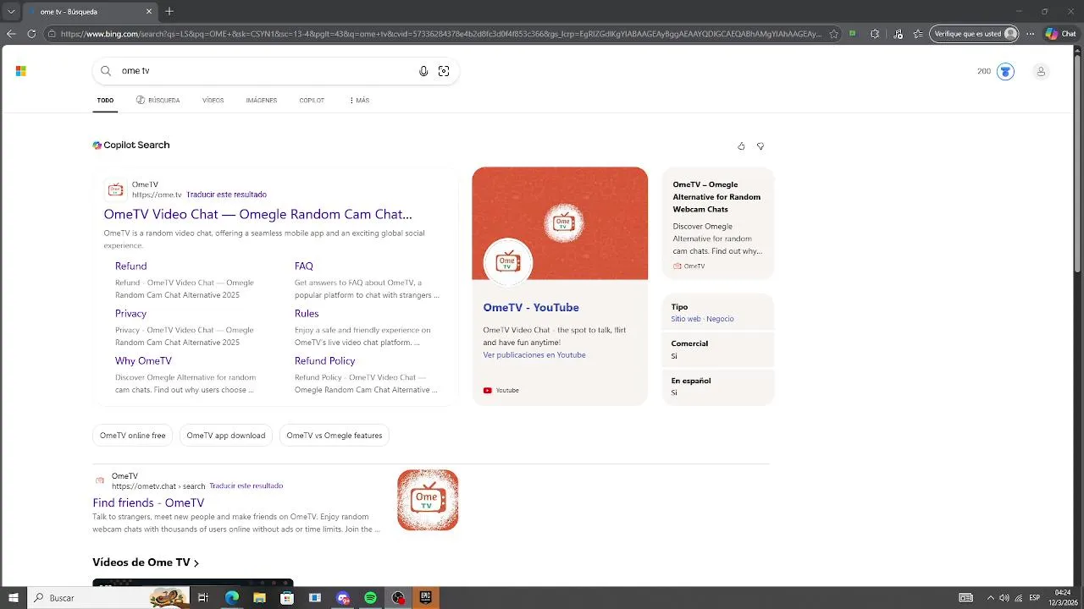1084x609 pixels.
Task: Launch Spotify from the taskbar
Action: 370,598
